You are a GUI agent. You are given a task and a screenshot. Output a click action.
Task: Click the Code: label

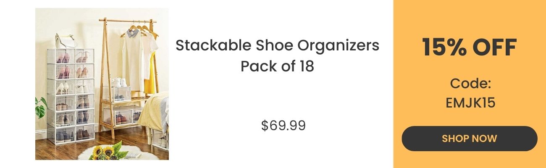click(x=470, y=84)
